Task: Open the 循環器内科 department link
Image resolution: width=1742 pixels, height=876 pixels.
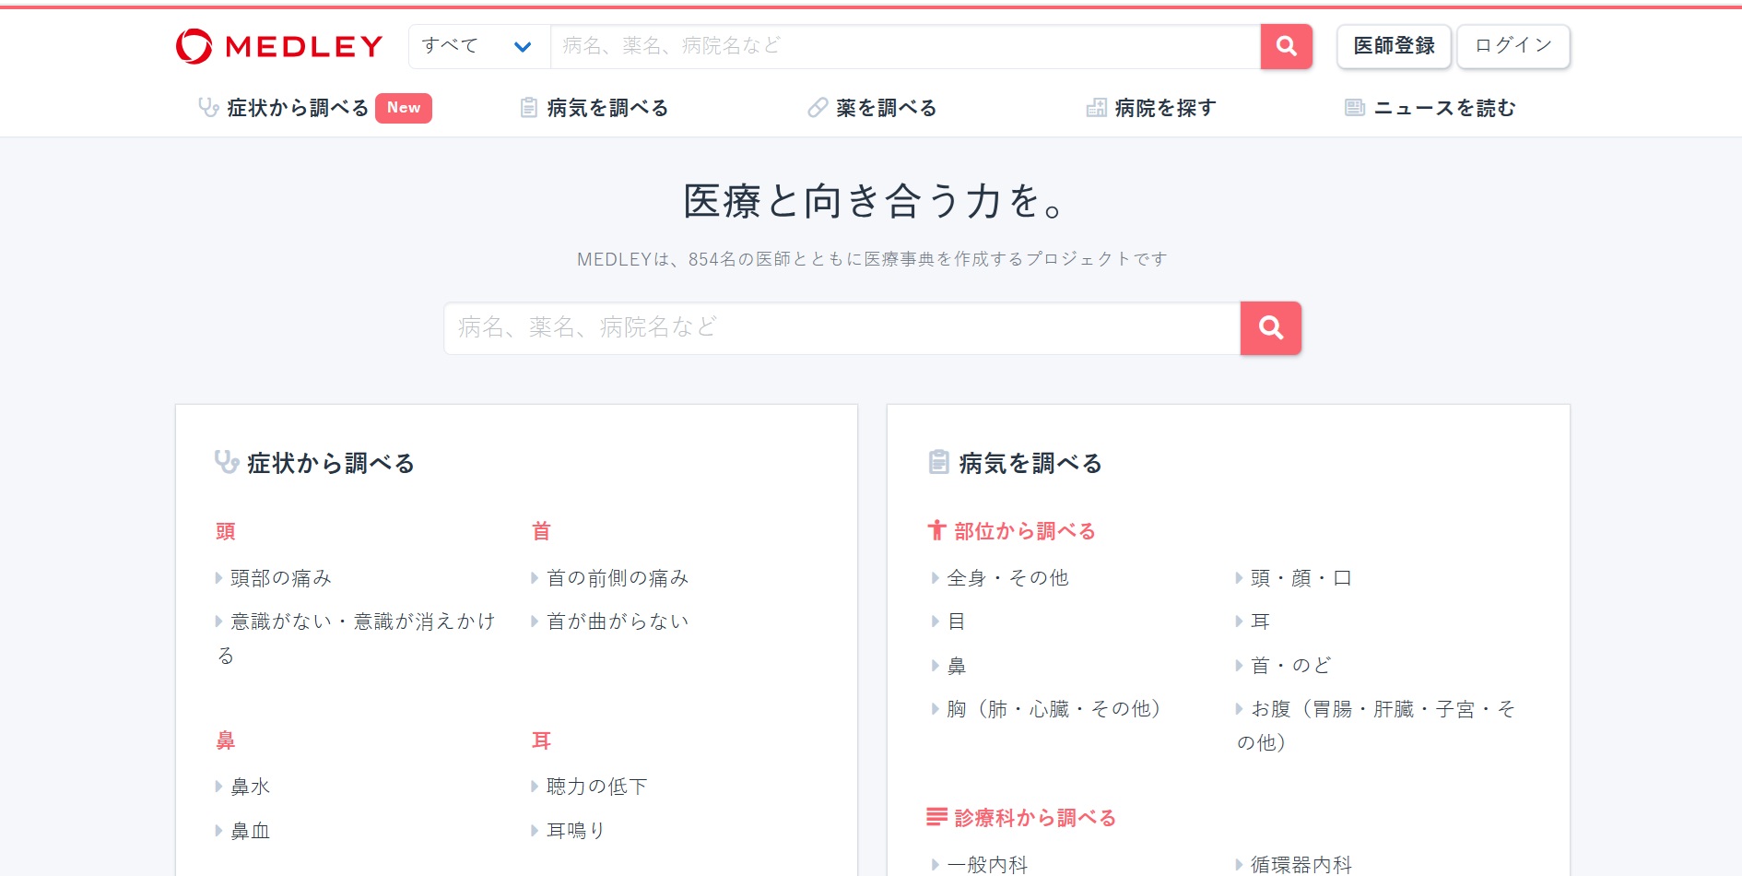Action: (x=1301, y=865)
